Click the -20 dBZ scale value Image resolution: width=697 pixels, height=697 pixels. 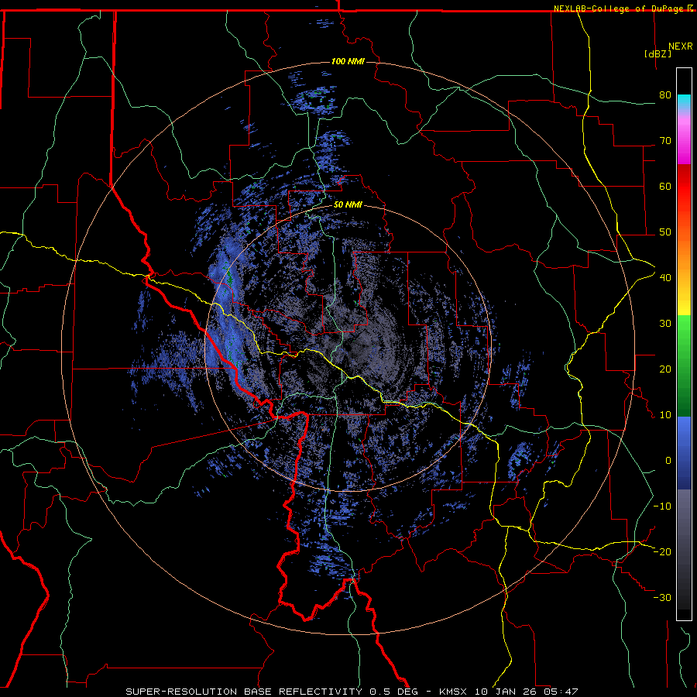(x=662, y=551)
